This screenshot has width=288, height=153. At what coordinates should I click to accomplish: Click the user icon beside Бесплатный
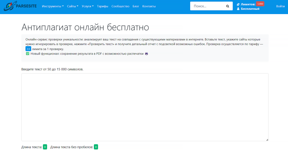pyautogui.click(x=238, y=9)
